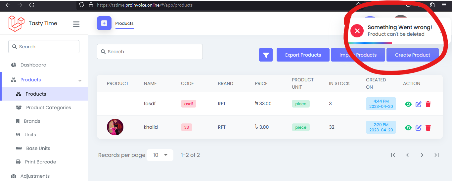View fasdf product details via eye icon
Screen dimensions: 452x181
pyautogui.click(x=408, y=104)
